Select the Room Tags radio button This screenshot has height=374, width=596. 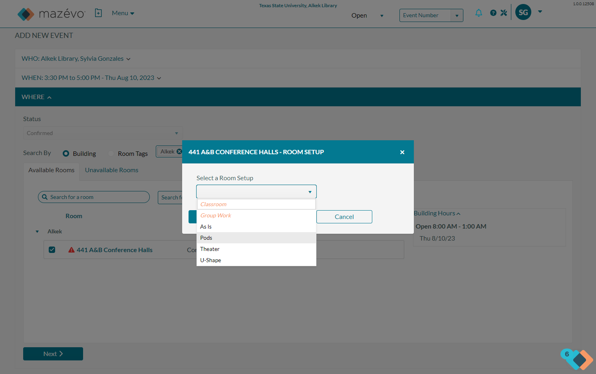click(x=111, y=153)
